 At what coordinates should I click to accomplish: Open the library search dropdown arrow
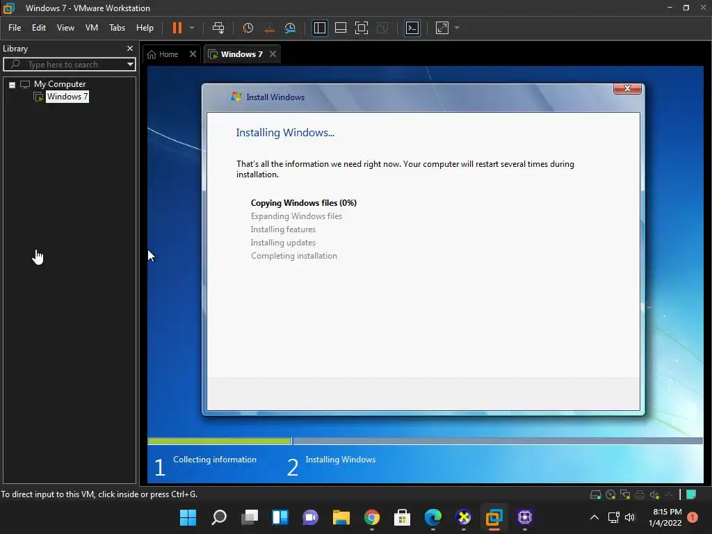click(x=130, y=65)
